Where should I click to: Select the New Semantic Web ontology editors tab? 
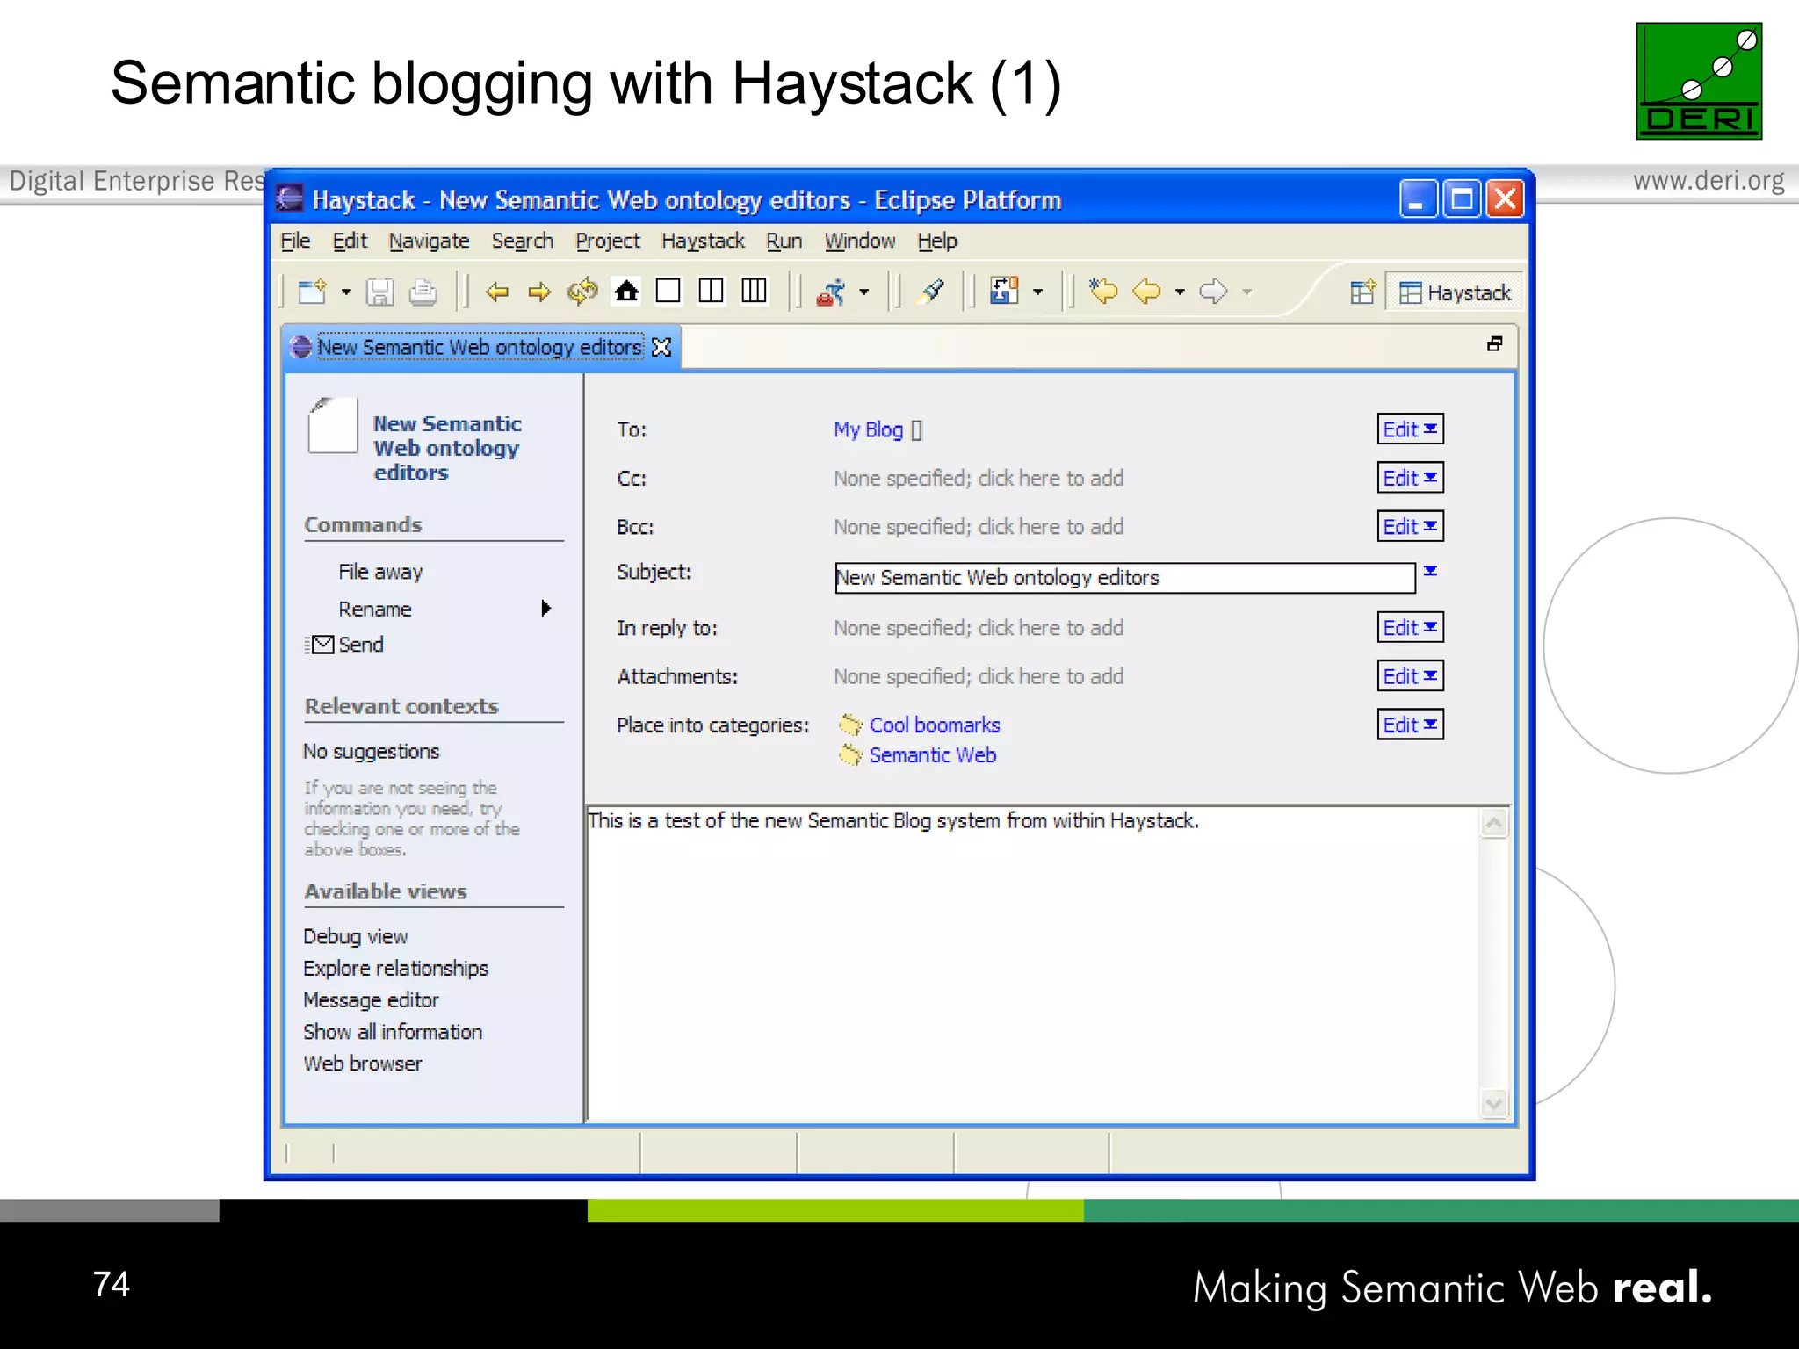coord(480,348)
